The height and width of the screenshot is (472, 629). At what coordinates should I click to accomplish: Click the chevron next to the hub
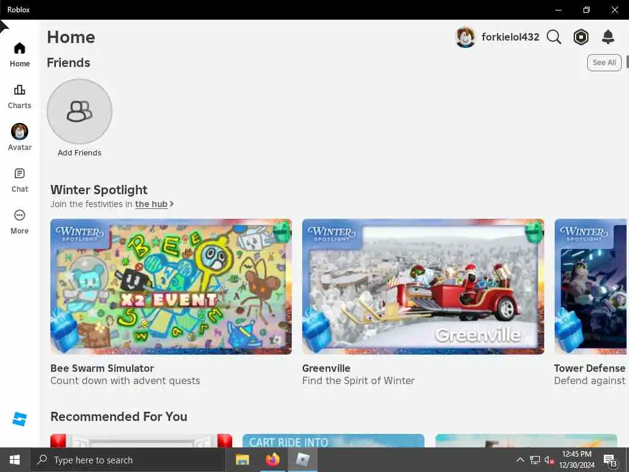click(x=172, y=204)
